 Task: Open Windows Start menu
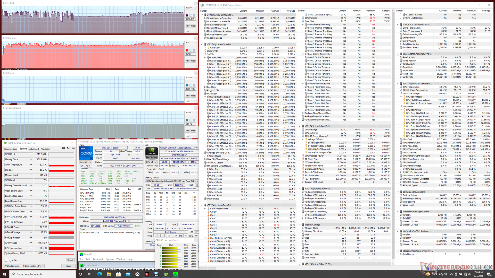[4, 274]
